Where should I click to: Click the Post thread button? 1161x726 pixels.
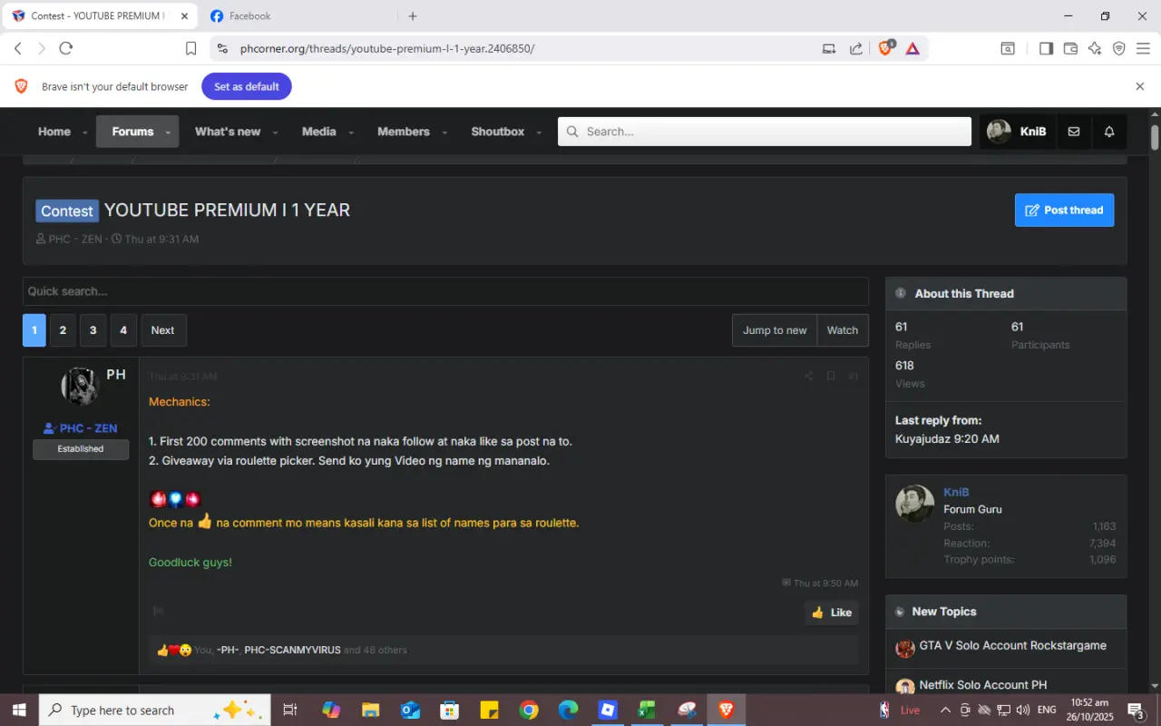[1064, 210]
